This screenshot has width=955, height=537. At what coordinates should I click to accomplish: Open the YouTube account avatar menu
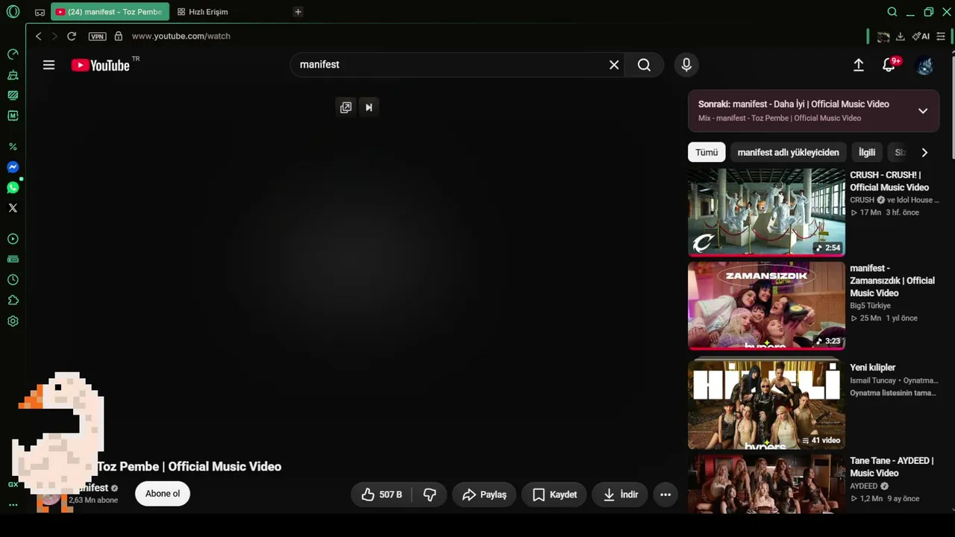[x=925, y=65]
